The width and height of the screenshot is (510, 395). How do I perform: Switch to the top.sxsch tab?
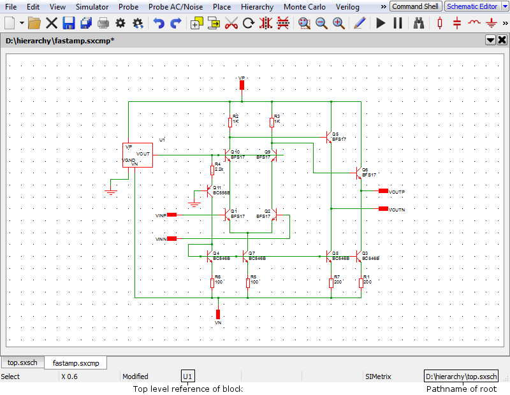[22, 363]
